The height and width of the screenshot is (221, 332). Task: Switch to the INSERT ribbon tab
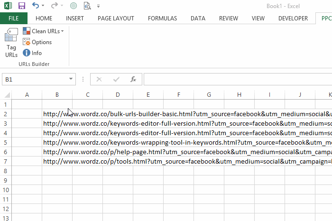(75, 18)
